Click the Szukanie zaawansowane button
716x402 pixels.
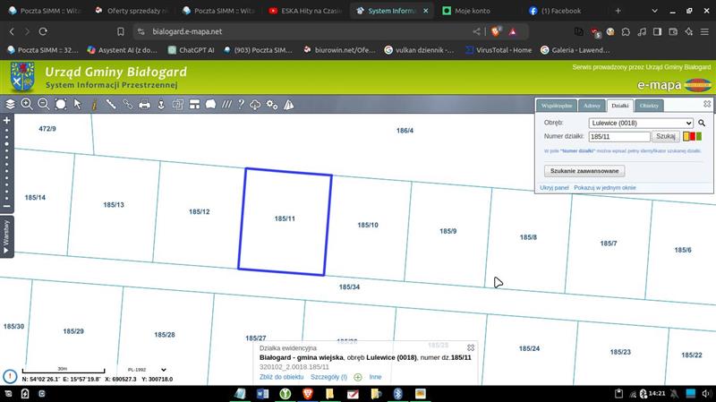pos(584,170)
